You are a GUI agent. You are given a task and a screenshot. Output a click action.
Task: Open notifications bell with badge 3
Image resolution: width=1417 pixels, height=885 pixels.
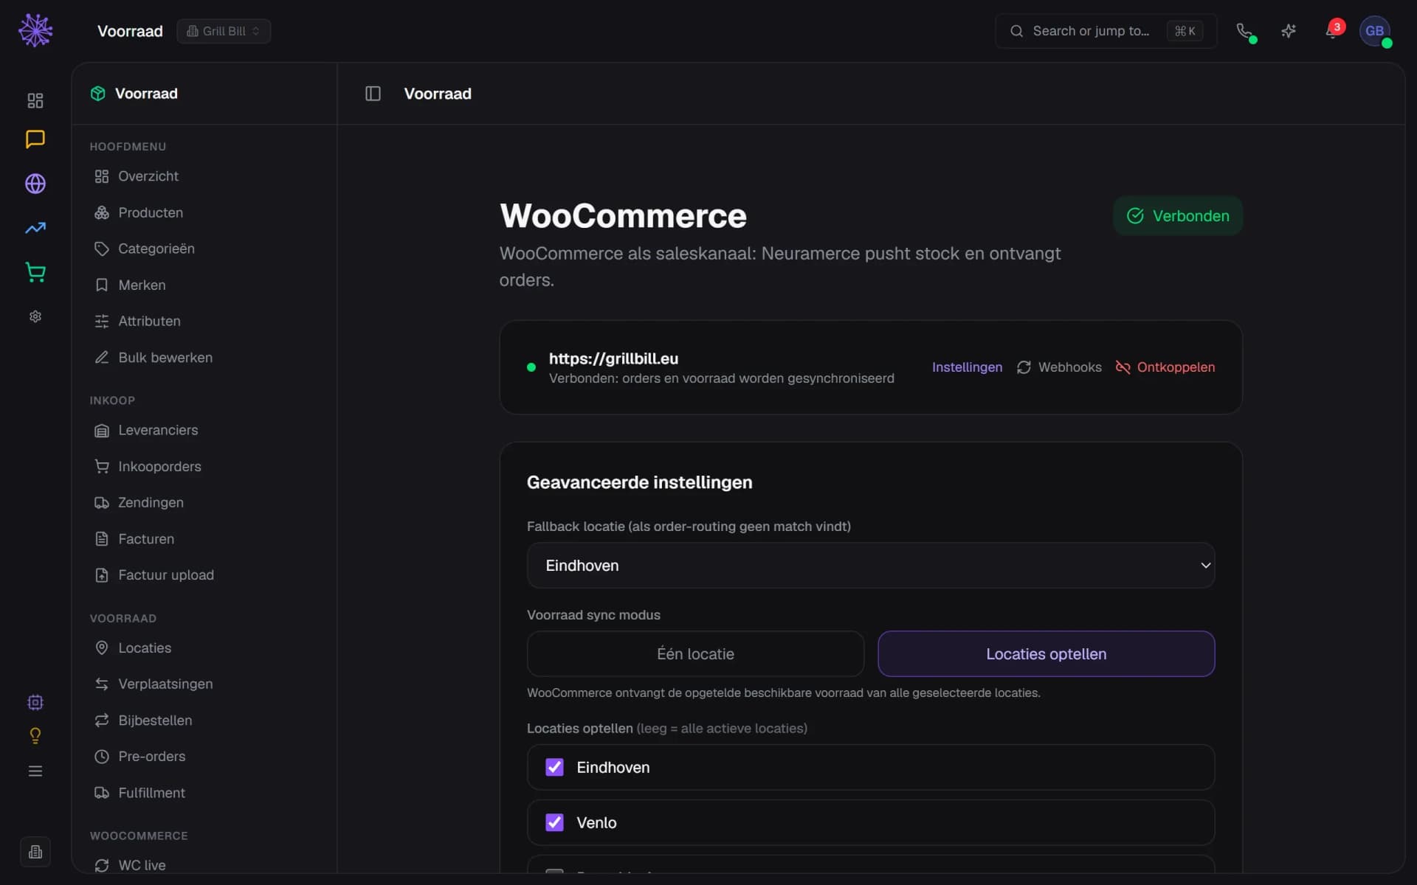[x=1333, y=31]
